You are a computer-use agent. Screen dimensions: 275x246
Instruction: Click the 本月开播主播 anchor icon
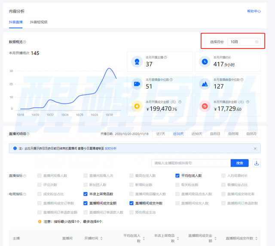137,62
